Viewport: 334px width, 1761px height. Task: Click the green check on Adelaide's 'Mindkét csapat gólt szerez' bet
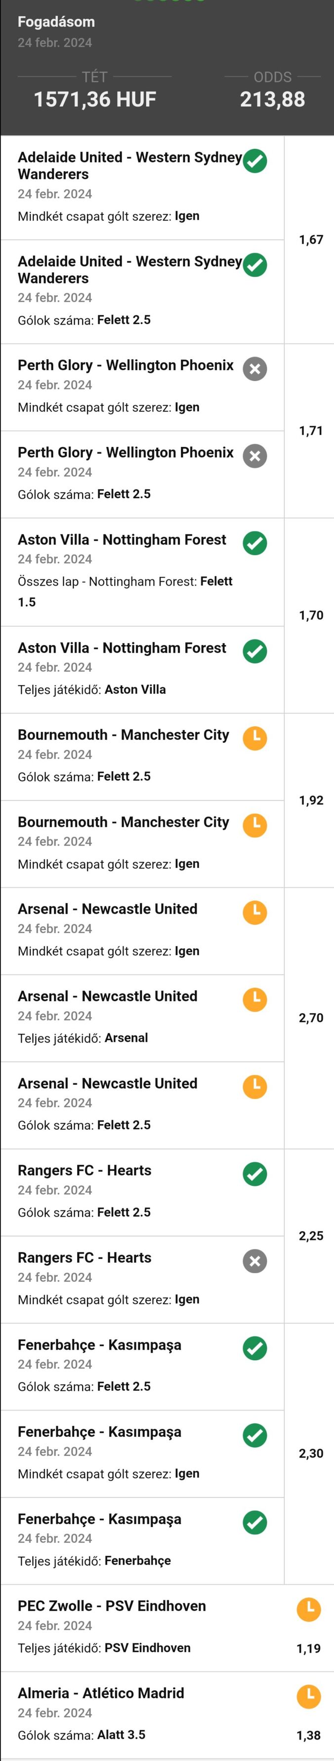pos(255,161)
